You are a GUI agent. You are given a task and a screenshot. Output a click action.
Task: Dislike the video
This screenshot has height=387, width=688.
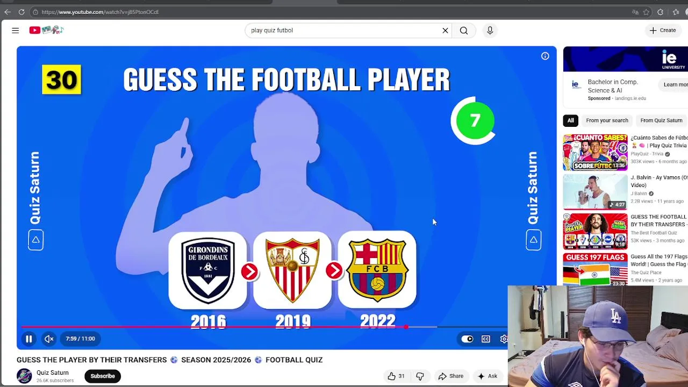tap(420, 376)
